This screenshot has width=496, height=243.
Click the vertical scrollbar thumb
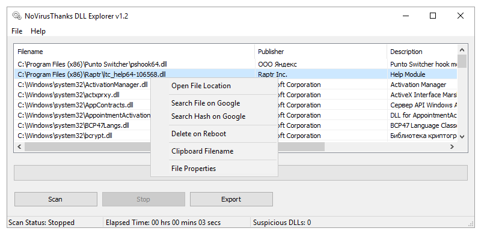click(462, 61)
